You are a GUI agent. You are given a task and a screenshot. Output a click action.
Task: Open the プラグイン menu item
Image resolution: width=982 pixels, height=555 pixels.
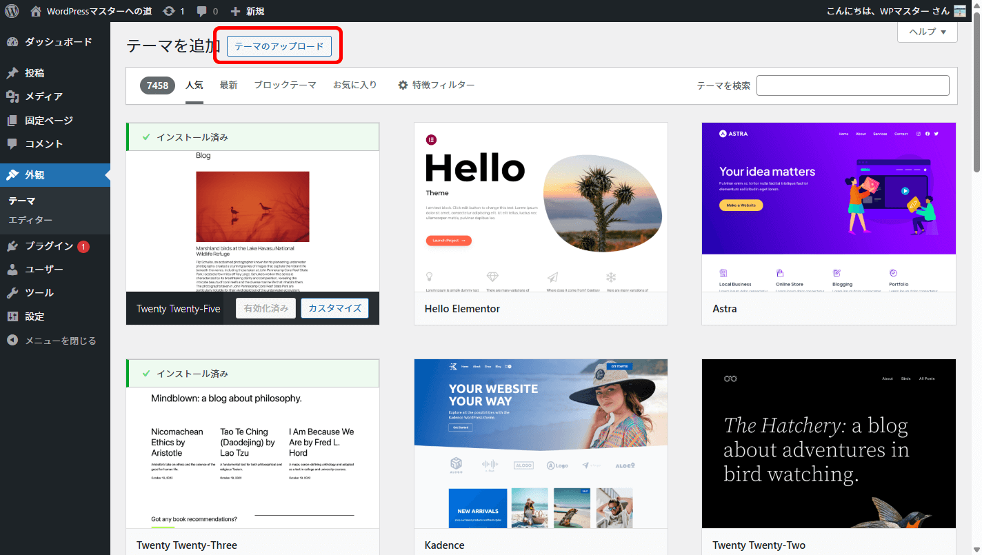[48, 246]
